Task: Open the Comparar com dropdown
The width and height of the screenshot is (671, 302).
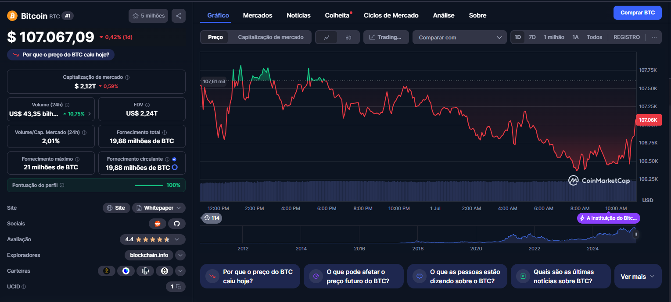Action: [459, 37]
